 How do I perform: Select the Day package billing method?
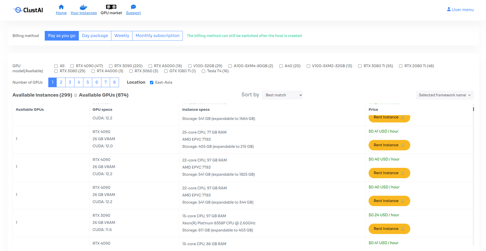[x=95, y=35]
